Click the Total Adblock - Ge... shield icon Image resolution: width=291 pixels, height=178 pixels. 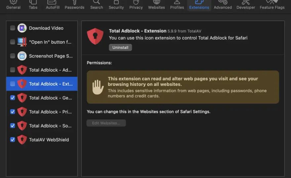point(22,98)
